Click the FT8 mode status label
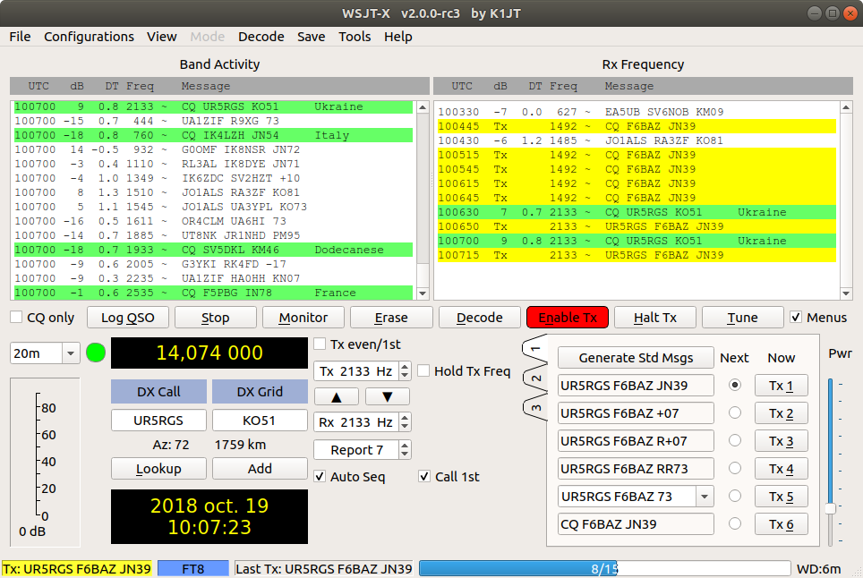 193,569
